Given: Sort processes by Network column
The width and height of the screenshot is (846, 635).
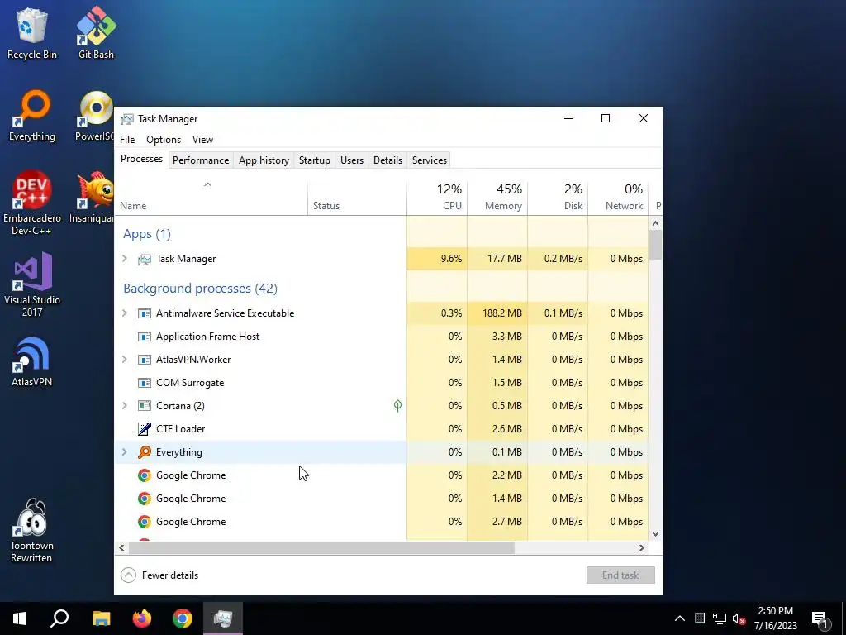Looking at the screenshot, I should (618, 197).
